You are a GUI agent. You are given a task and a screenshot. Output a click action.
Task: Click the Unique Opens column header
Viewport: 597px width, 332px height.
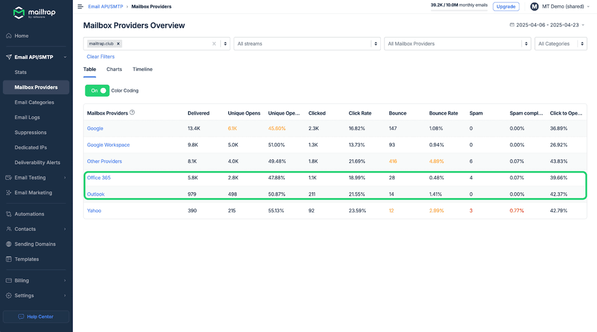(244, 113)
